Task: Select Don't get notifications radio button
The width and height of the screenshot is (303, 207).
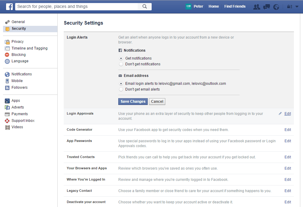Action: (x=121, y=64)
